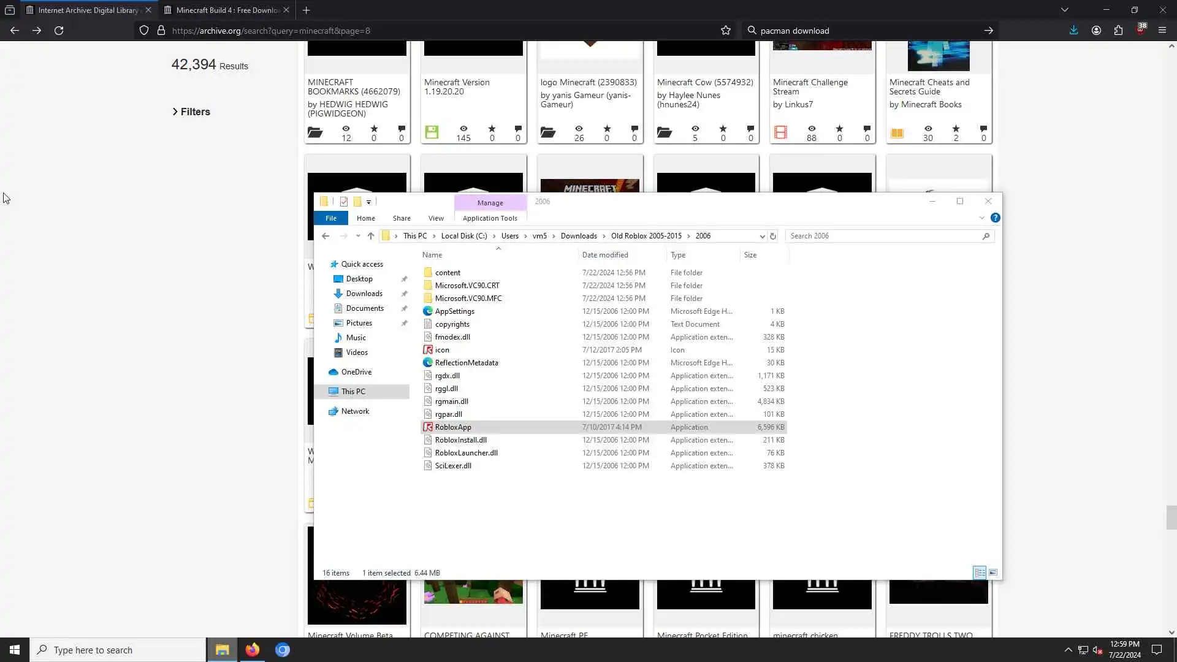Go up one folder level arrow

[x=371, y=236]
